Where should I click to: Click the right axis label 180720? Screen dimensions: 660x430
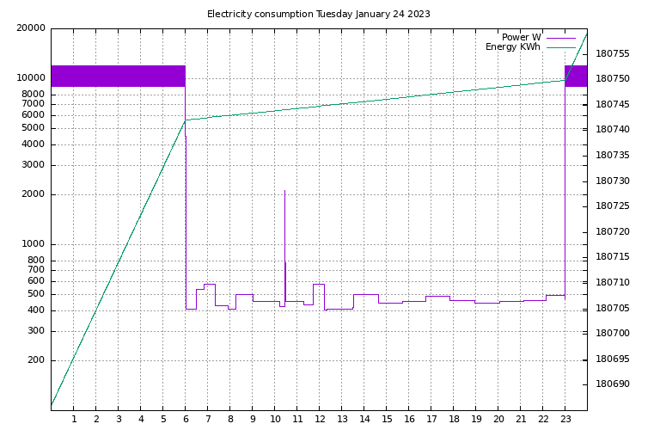pyautogui.click(x=613, y=231)
